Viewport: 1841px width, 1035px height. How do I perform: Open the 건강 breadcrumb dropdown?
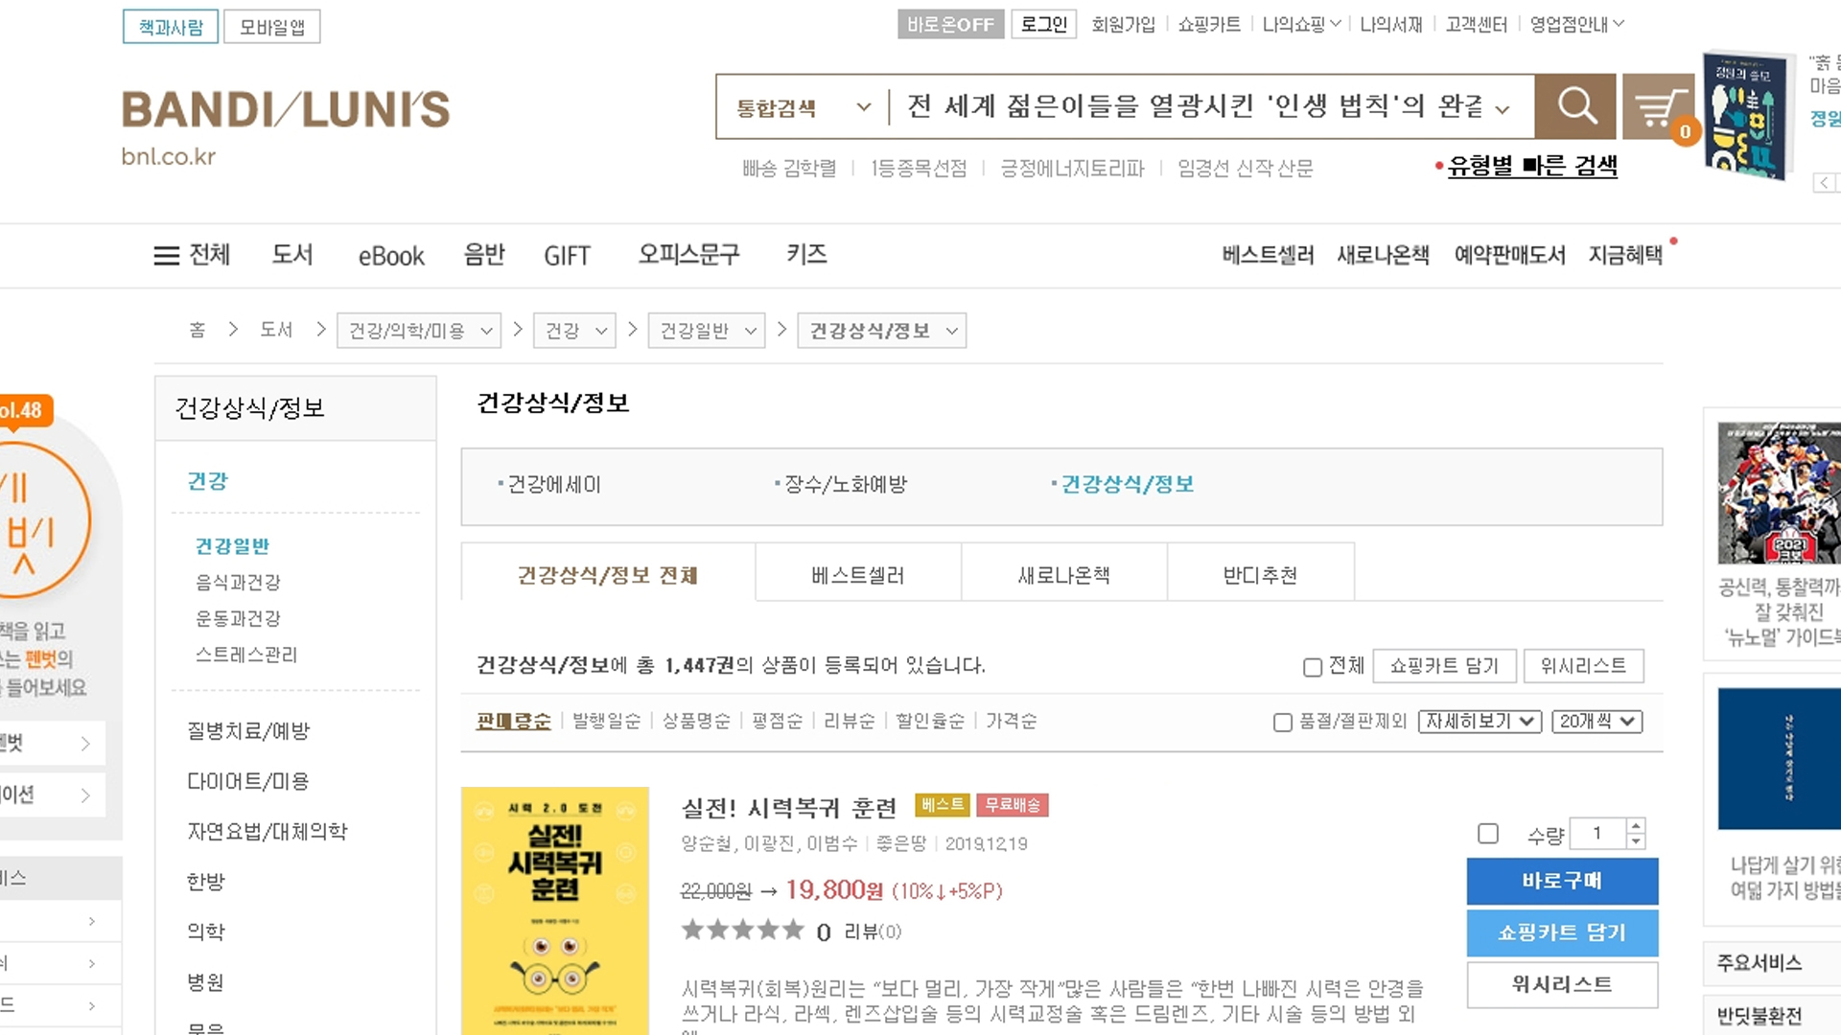574,331
